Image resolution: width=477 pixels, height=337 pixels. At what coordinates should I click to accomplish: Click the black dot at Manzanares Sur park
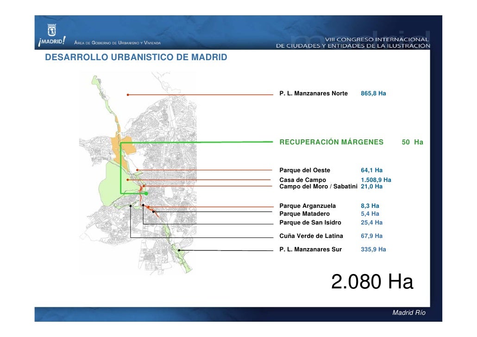[x=179, y=250]
